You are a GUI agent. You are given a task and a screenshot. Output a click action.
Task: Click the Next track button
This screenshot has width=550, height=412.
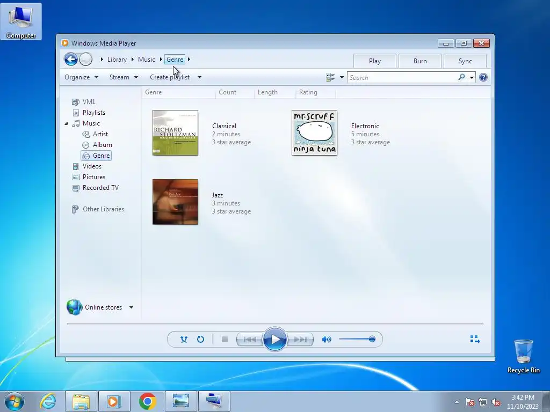(x=300, y=339)
